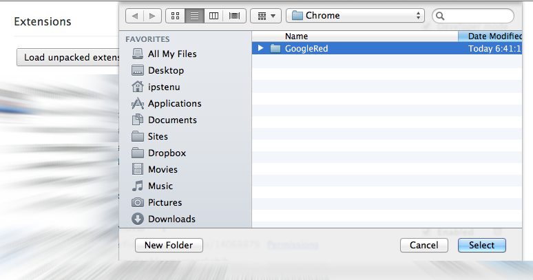
Task: Open Downloads in sidebar
Action: point(171,219)
